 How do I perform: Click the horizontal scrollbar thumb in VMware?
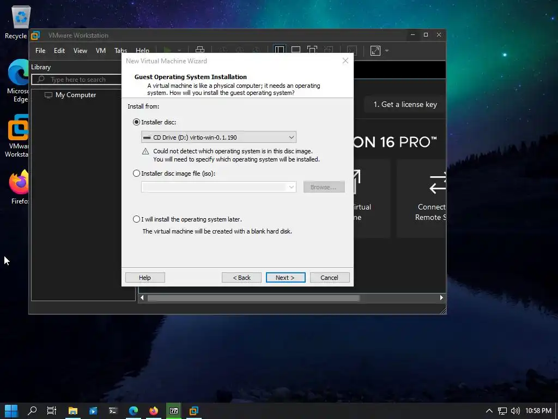pos(253,297)
